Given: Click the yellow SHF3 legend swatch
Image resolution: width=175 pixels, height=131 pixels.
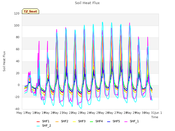Looking at the screenshot, I should tap(74, 122).
